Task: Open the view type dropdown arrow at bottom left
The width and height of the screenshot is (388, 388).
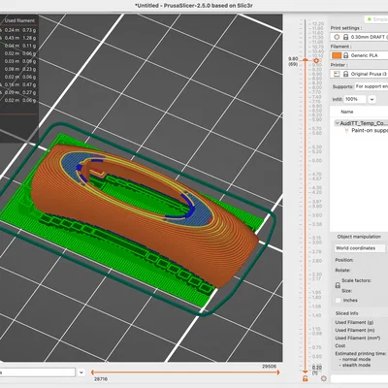Action: (x=81, y=372)
